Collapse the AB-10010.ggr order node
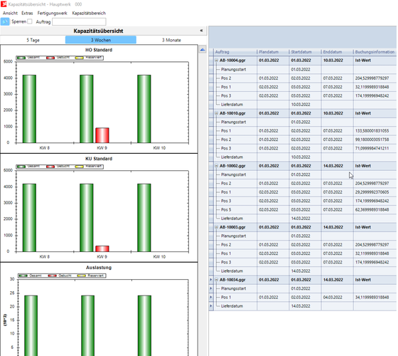 click(217, 113)
